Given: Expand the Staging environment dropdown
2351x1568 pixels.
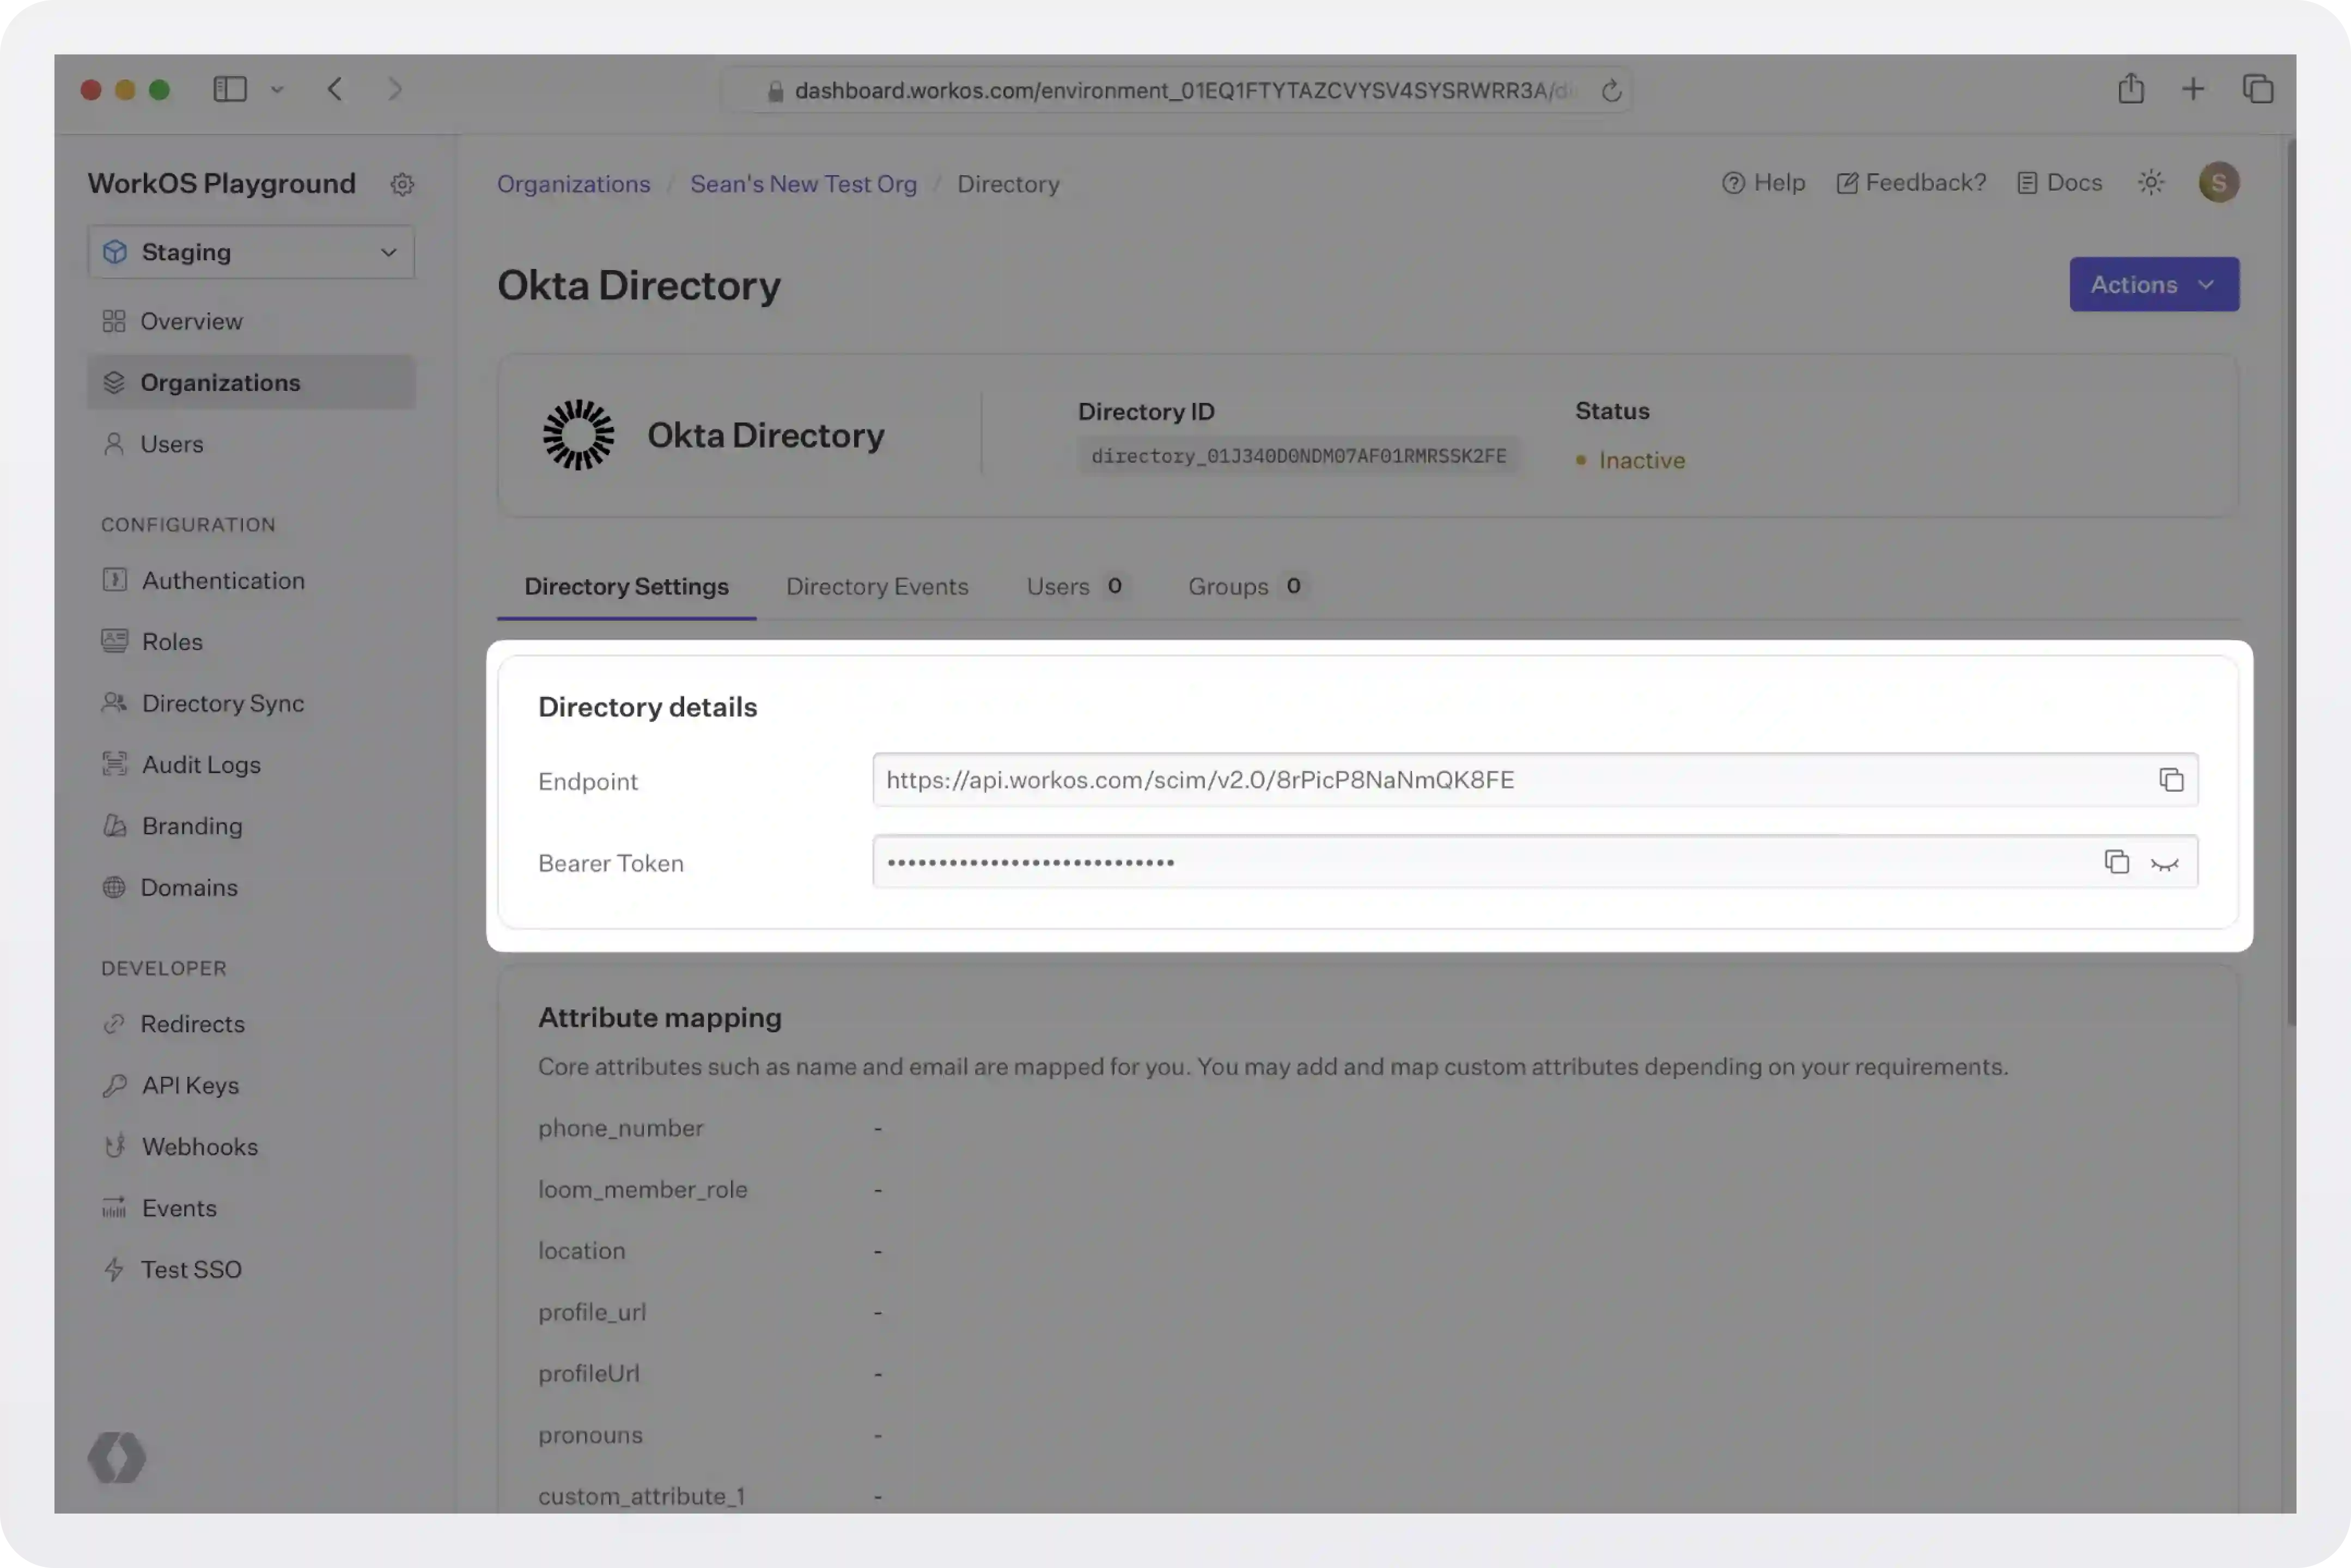Looking at the screenshot, I should click(251, 252).
